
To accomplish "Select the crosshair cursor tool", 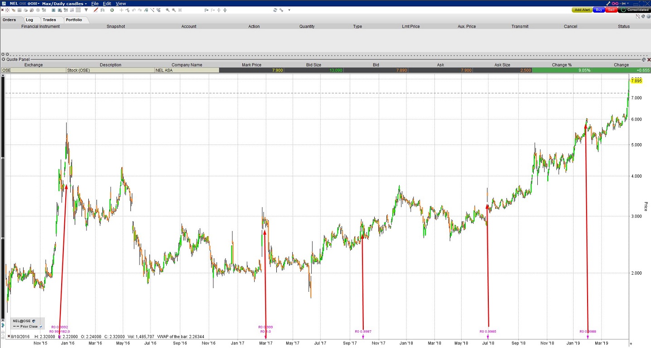I will tap(121, 10).
